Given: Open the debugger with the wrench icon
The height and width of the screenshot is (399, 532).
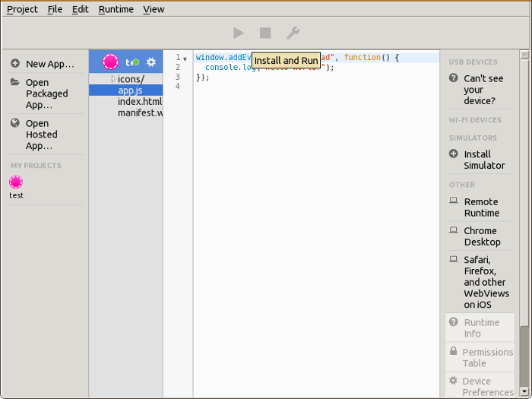Looking at the screenshot, I should 293,33.
